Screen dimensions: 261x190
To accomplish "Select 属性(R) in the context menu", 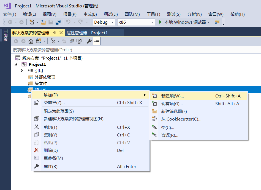I will 90,166.
